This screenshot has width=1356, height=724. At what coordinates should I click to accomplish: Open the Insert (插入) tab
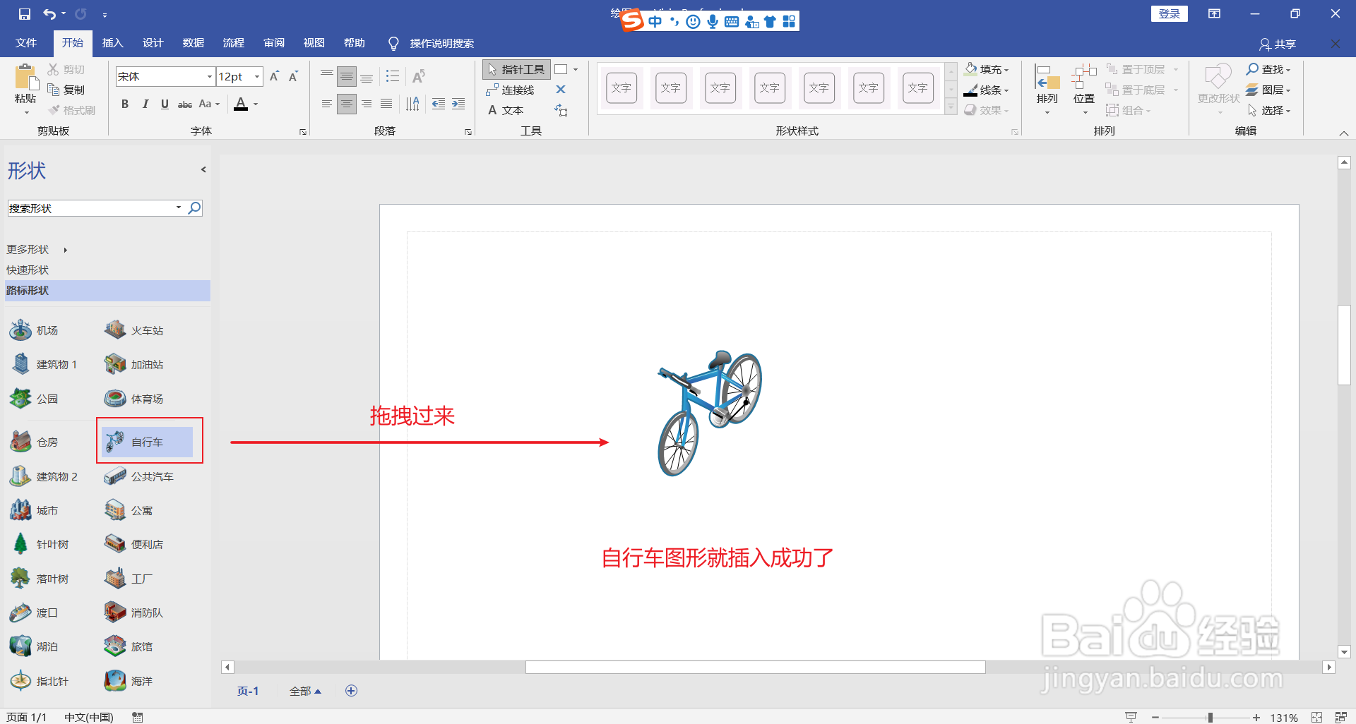(112, 43)
